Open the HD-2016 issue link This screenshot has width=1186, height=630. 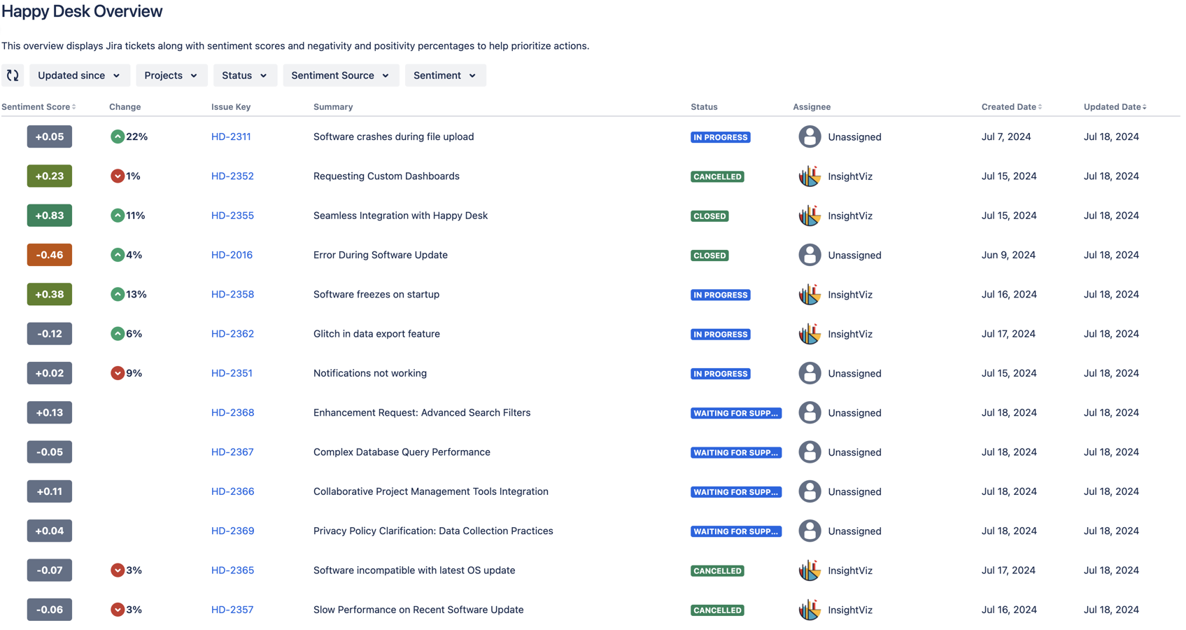(232, 255)
